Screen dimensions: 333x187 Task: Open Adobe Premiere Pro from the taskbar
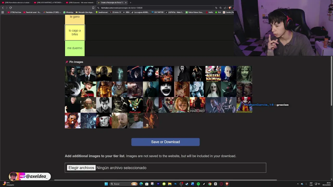pos(158,184)
